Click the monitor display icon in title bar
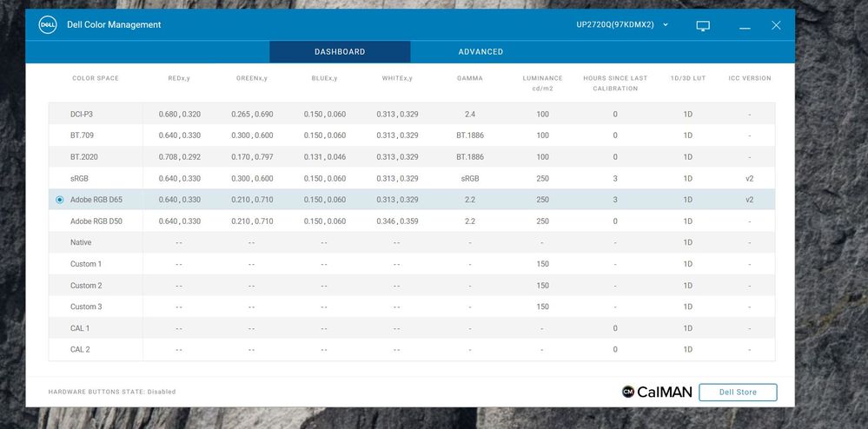 703,25
